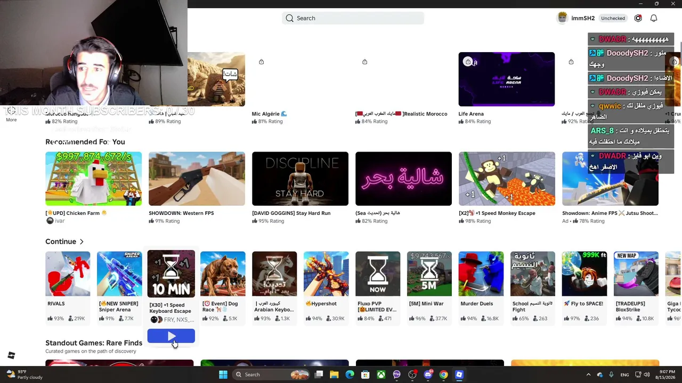This screenshot has height=383, width=682.
Task: Open the Murder Duels title link
Action: click(x=476, y=304)
